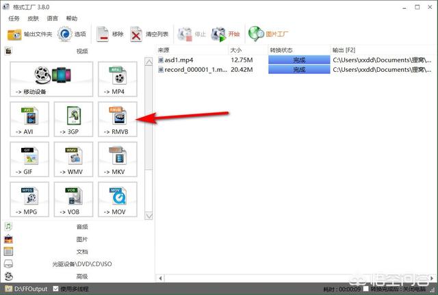The image size is (438, 295).
Task: Click the 3GP conversion icon
Action: (73, 118)
